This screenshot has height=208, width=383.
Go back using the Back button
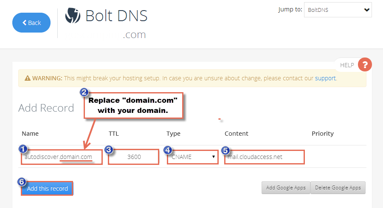31,23
